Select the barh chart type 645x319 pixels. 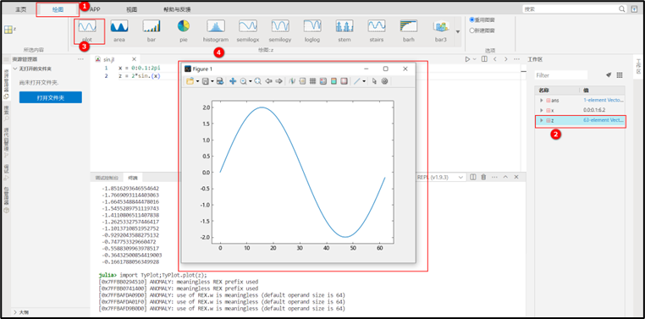coord(409,30)
